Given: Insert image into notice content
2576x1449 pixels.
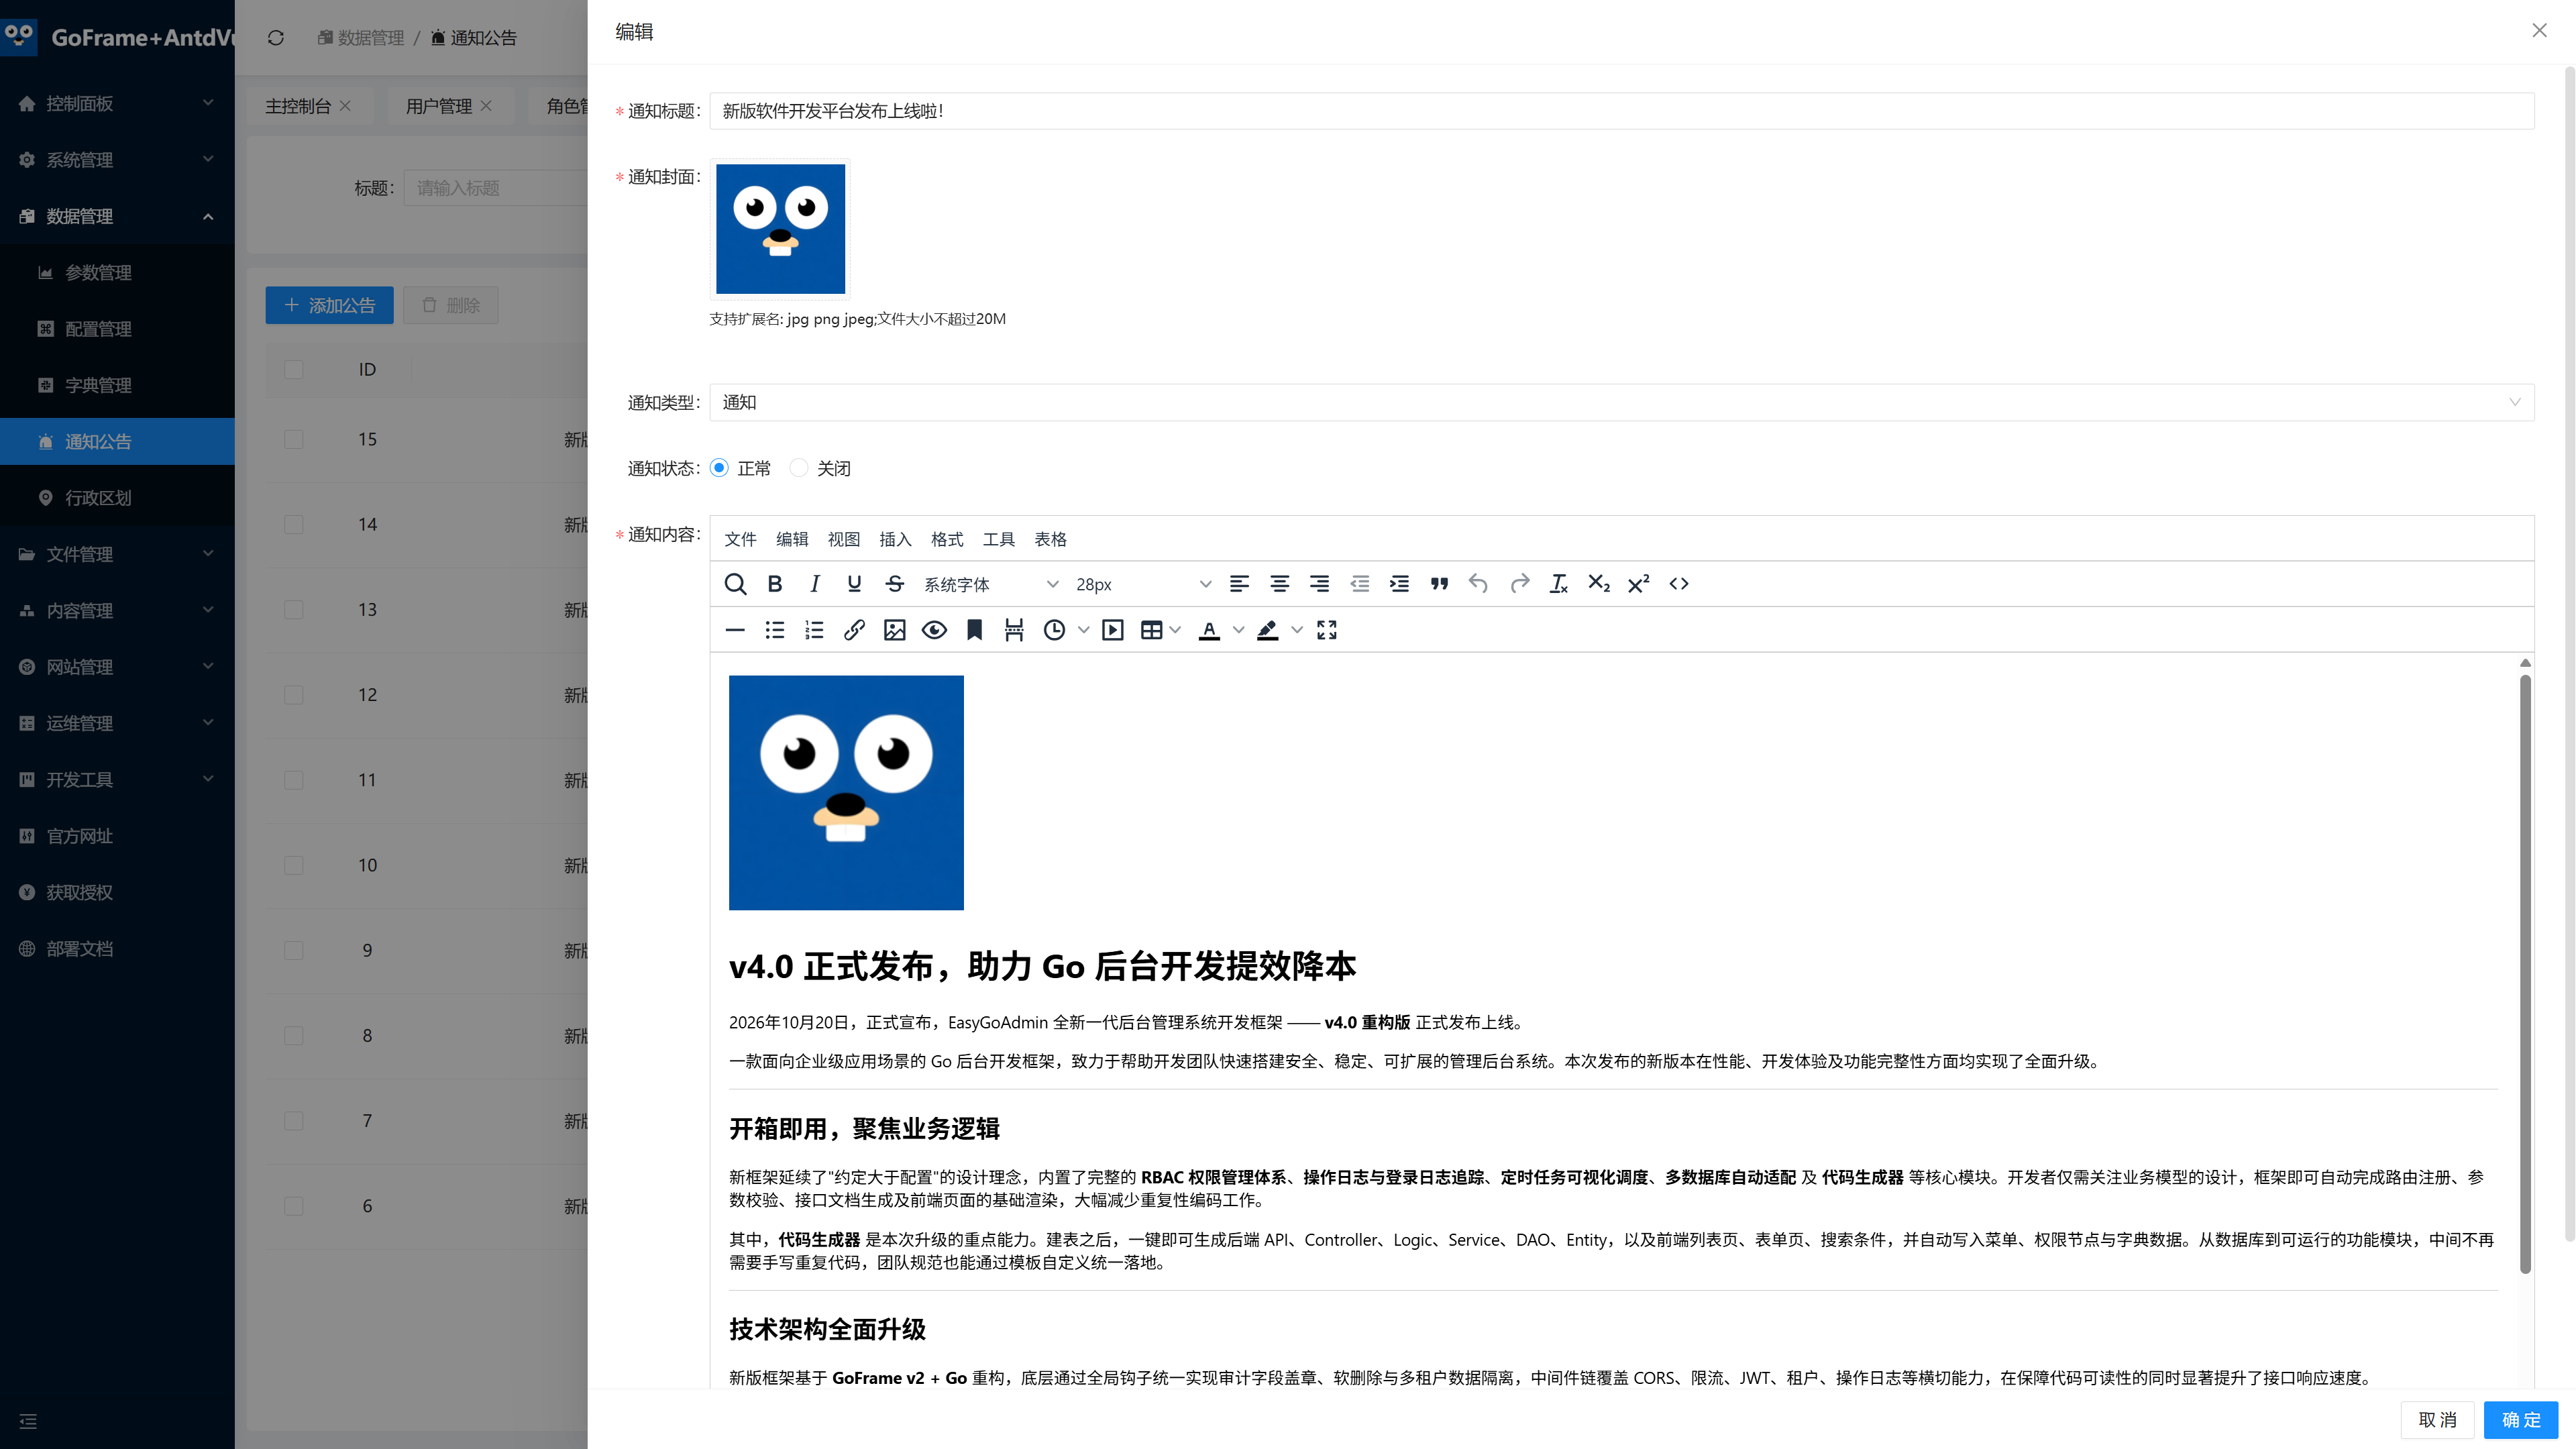Looking at the screenshot, I should tap(894, 630).
